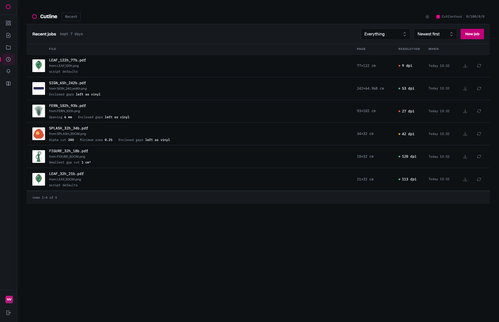499x322 pixels.
Task: Select the LEAF_32h_21b.pdf file name
Action: (x=67, y=174)
